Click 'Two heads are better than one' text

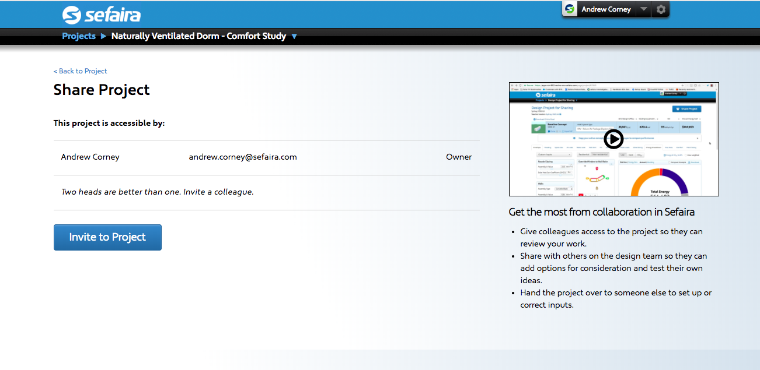coord(158,192)
